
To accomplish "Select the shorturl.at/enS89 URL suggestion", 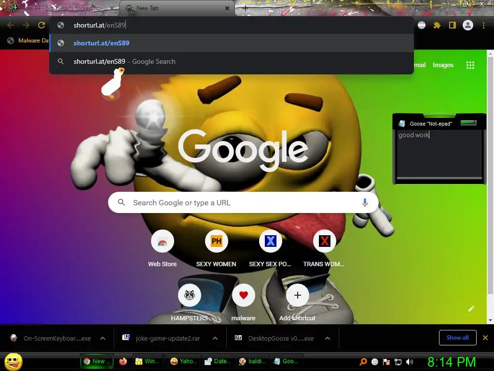I will point(232,43).
